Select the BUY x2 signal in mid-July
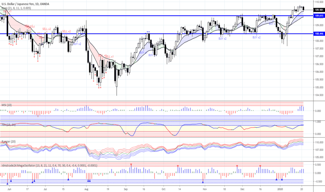This screenshot has width=325, height=192. click(x=77, y=44)
